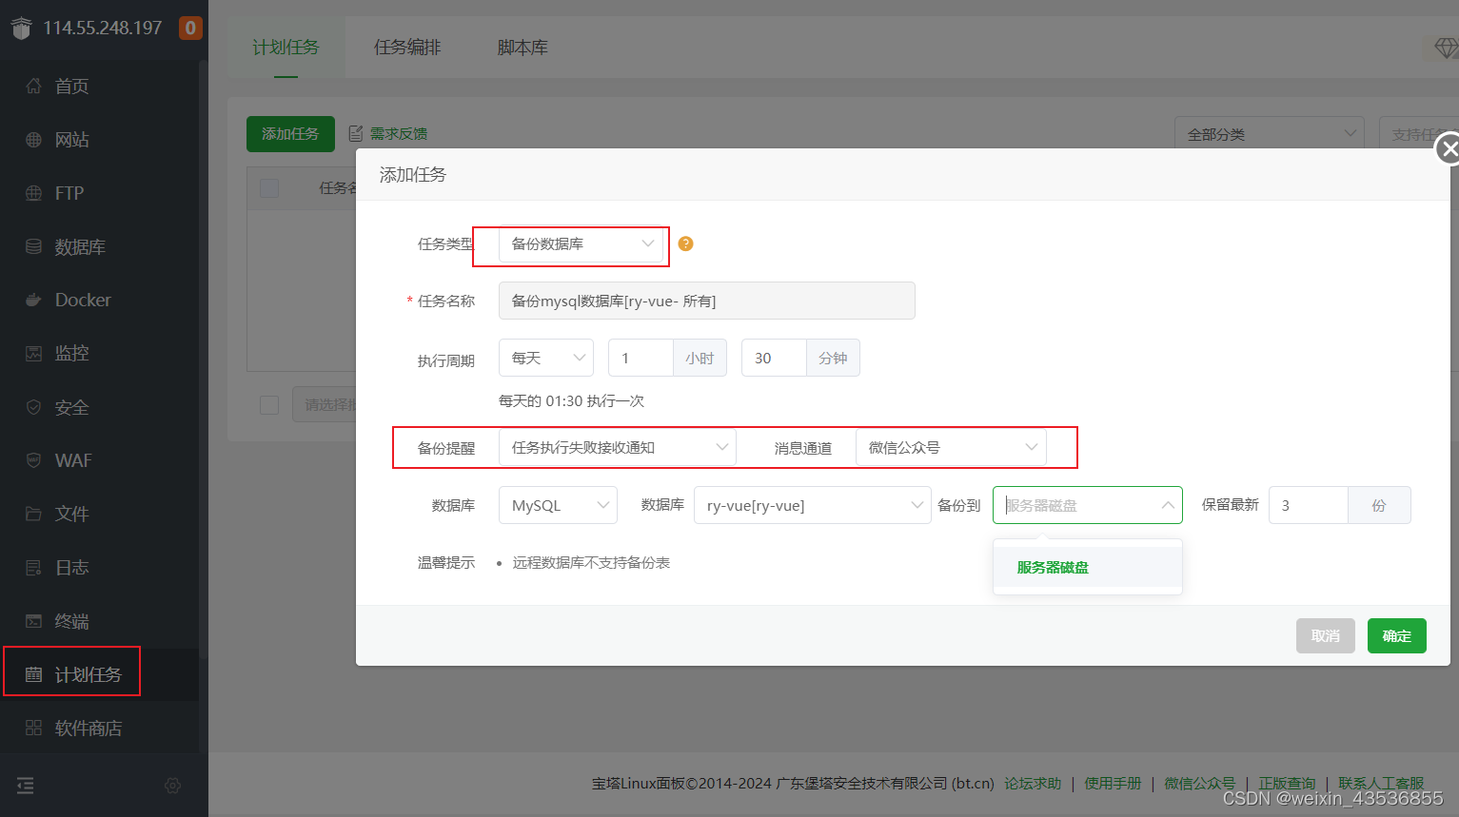Click the home icon next to 首页
This screenshot has height=817, width=1459.
[33, 86]
